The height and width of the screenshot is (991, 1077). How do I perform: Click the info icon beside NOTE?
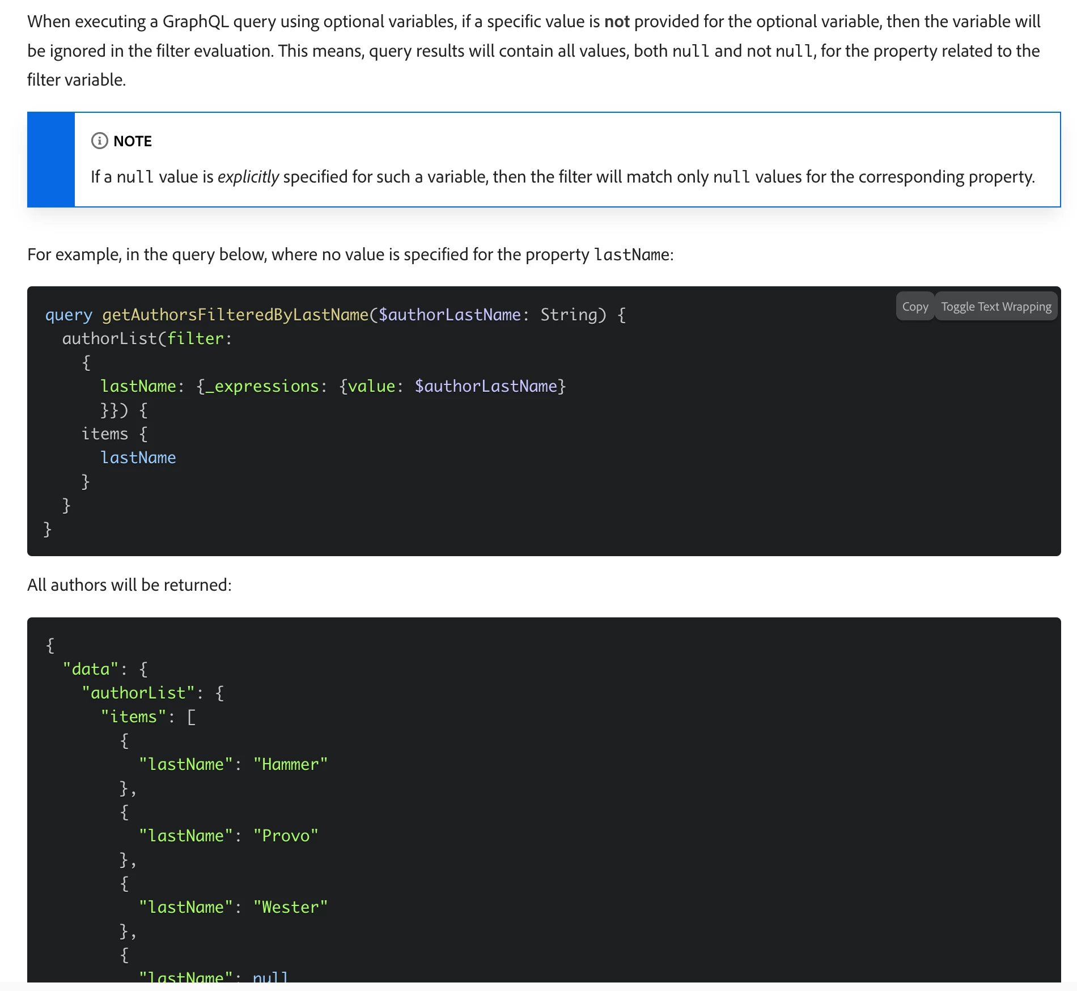point(99,141)
